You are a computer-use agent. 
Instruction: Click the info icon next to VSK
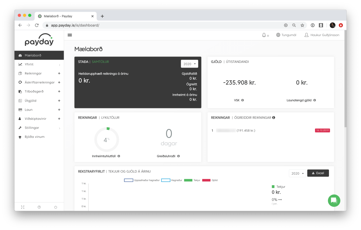click(x=242, y=100)
